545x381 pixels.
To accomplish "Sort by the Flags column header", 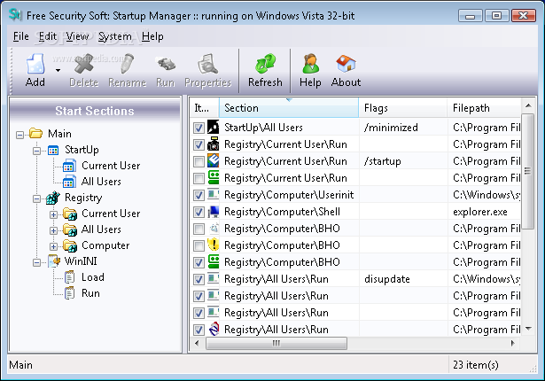I will (x=403, y=108).
